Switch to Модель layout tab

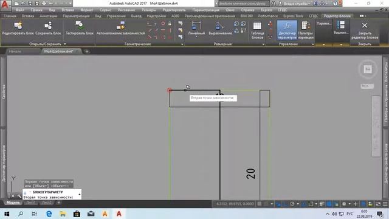coord(13,203)
